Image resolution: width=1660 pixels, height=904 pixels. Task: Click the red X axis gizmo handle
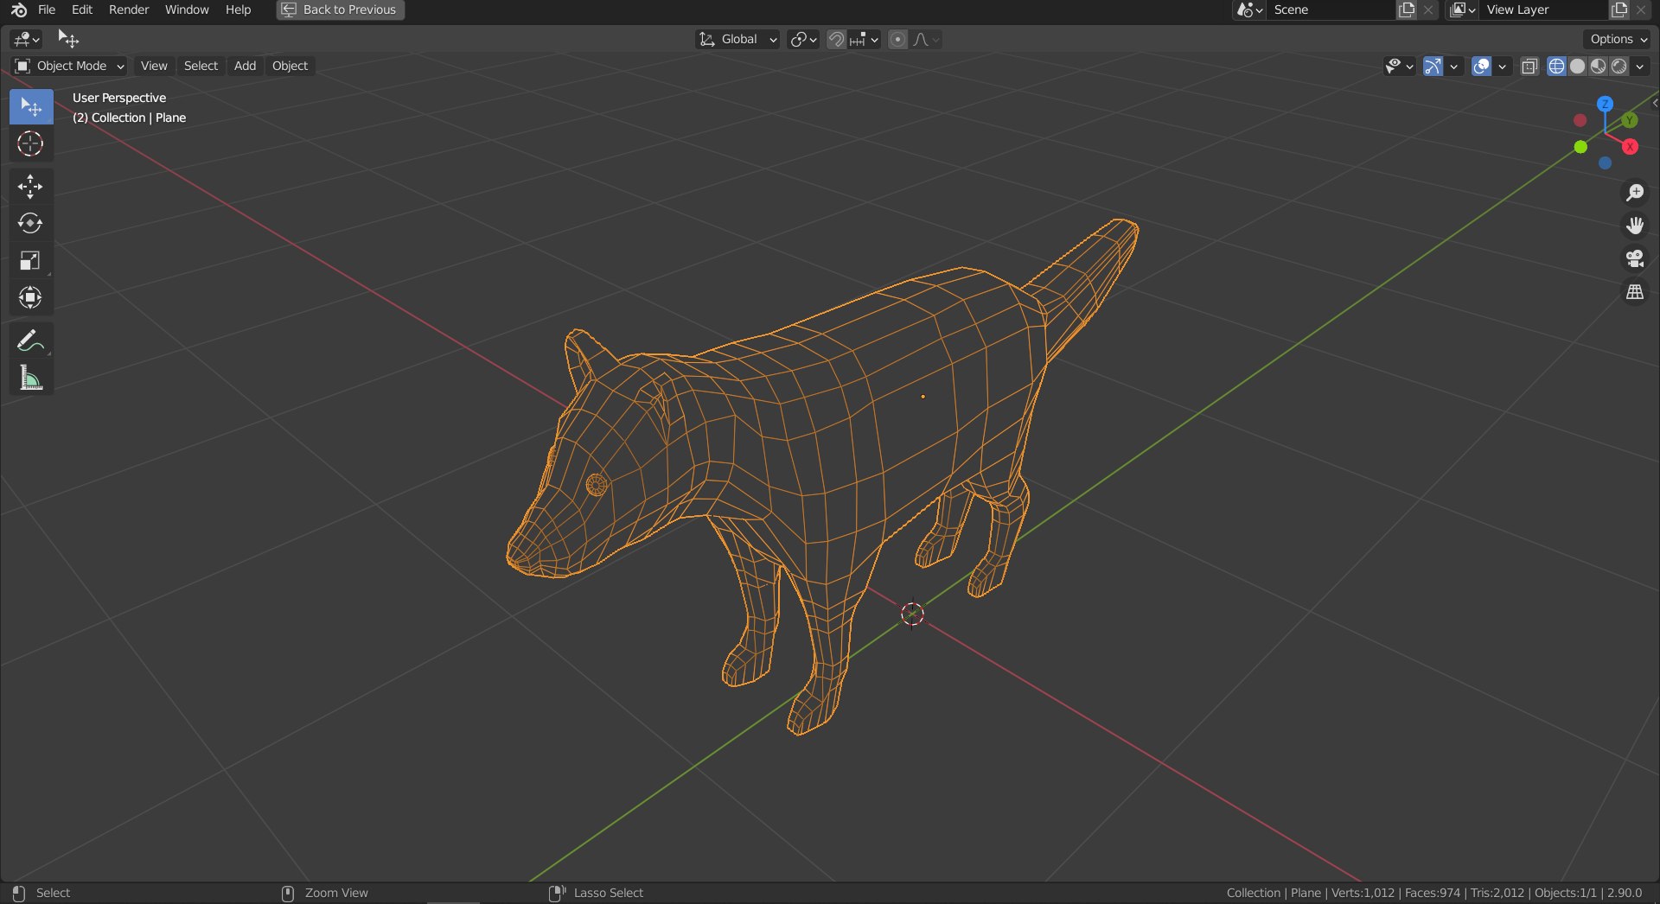point(1630,147)
